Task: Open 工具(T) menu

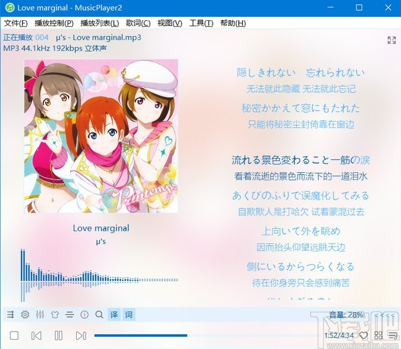Action: [x=201, y=23]
